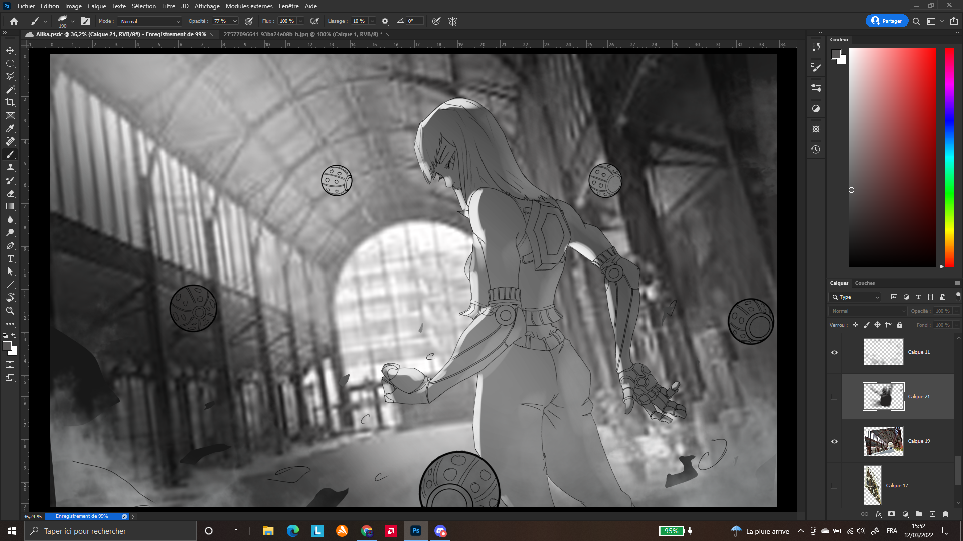
Task: Open the Filtre menu
Action: (168, 6)
